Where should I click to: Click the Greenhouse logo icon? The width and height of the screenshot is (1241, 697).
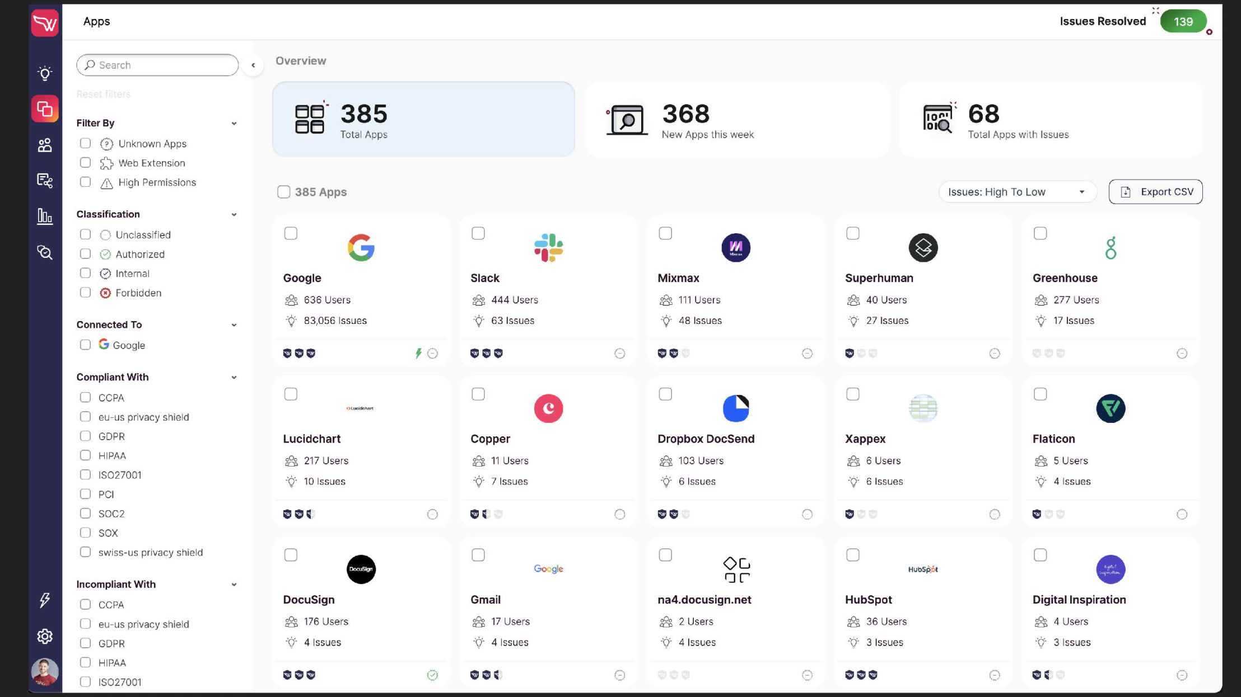1111,247
